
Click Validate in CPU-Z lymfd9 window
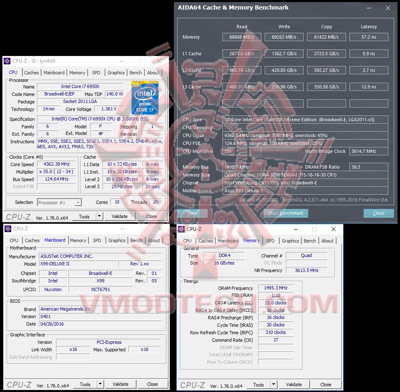[x=120, y=217]
